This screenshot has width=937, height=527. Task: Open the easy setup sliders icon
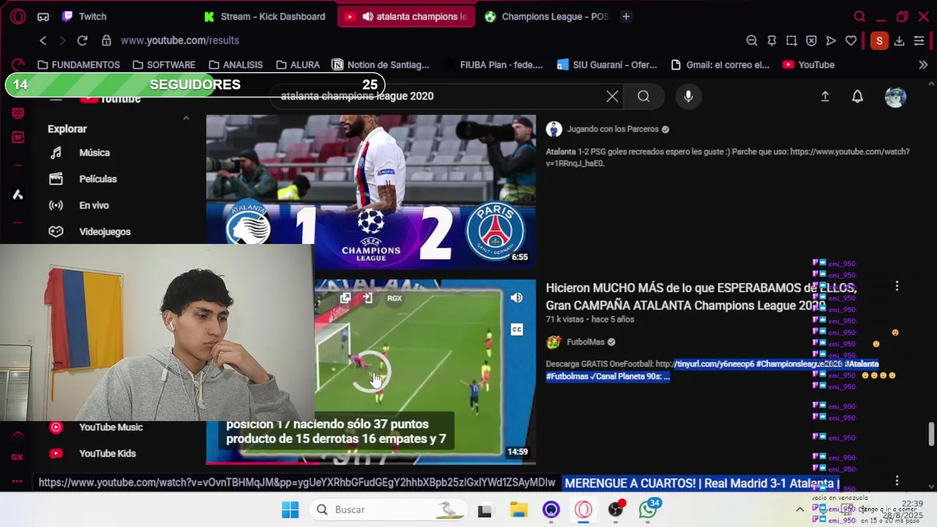pos(919,41)
